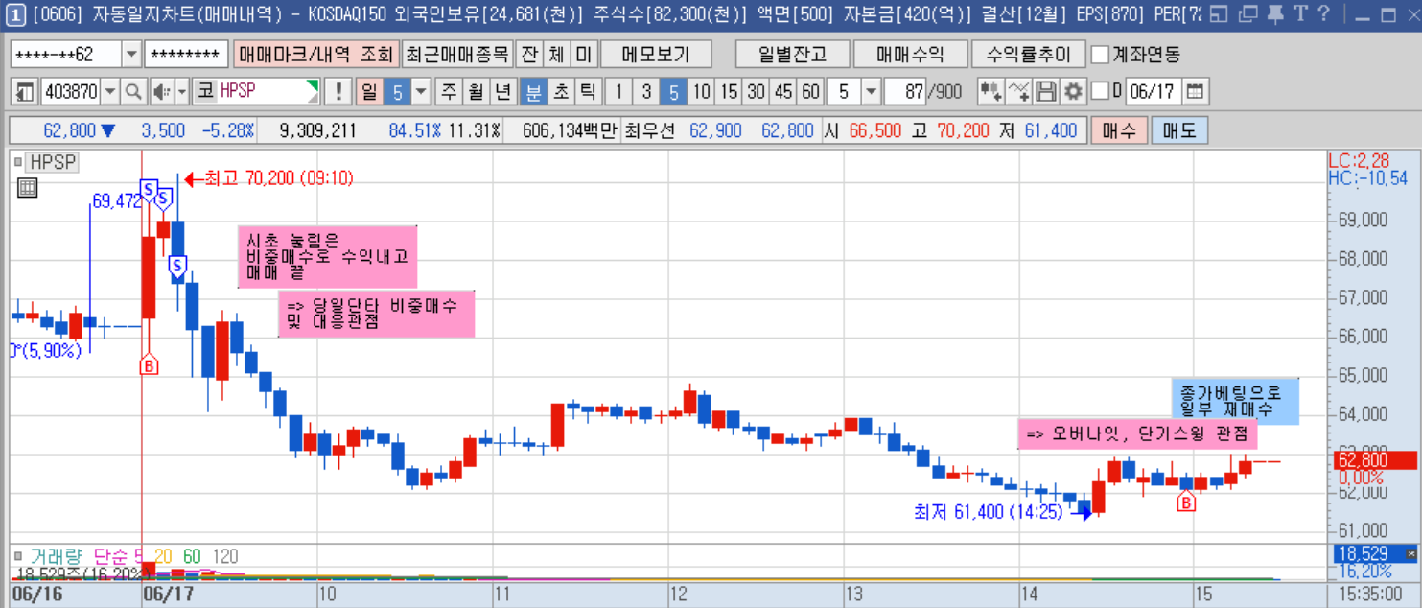
Task: Click the font size T icon in title bar
Action: click(1299, 13)
